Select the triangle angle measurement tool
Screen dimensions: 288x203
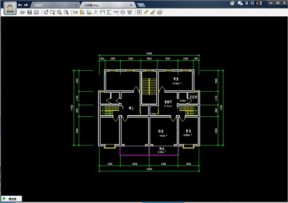(x=89, y=12)
